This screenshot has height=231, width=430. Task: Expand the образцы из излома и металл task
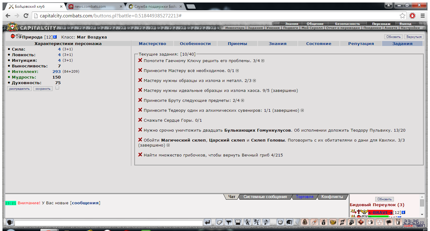[x=254, y=81]
